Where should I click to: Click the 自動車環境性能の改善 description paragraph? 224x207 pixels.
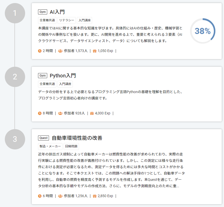[x=111, y=170]
